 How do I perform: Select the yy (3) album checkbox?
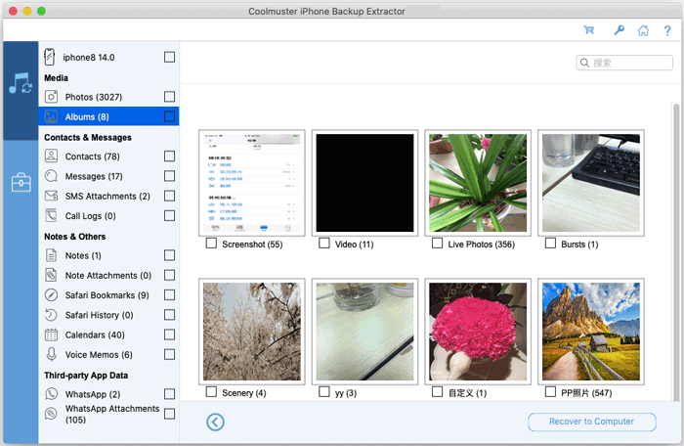324,392
